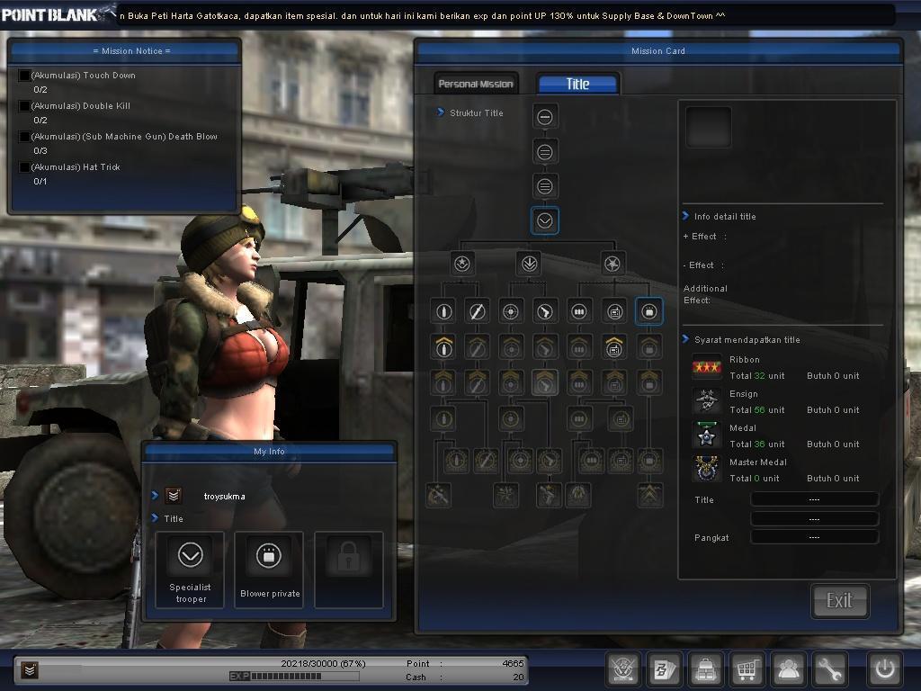Click the 20218/30000 (67%) EXP text
Image resolution: width=921 pixels, height=691 pixels.
(x=323, y=663)
